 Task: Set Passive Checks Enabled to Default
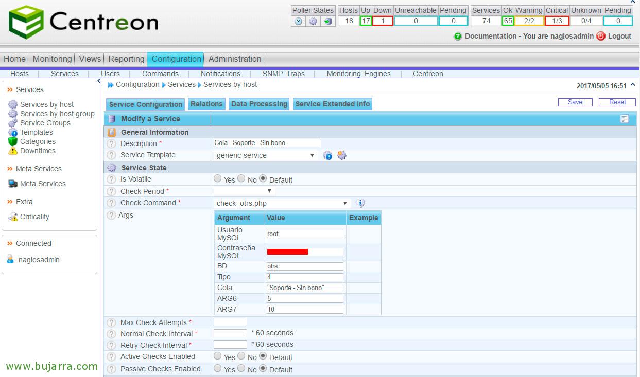tap(263, 368)
